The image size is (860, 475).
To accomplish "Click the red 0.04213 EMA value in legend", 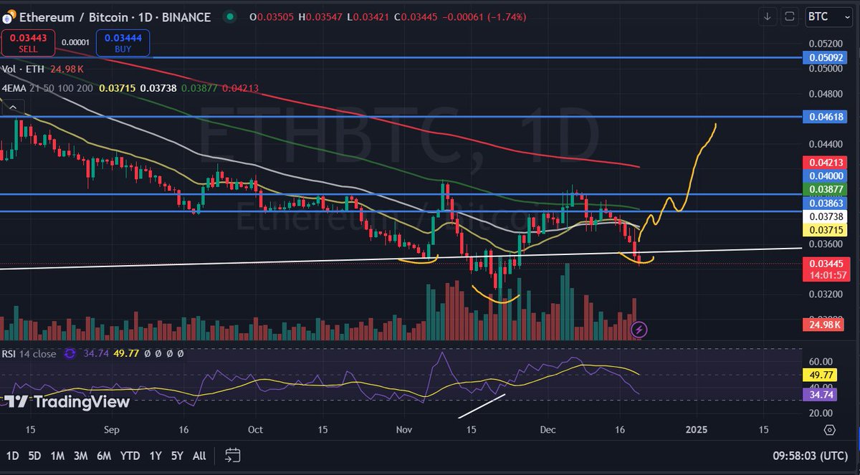I will 241,88.
